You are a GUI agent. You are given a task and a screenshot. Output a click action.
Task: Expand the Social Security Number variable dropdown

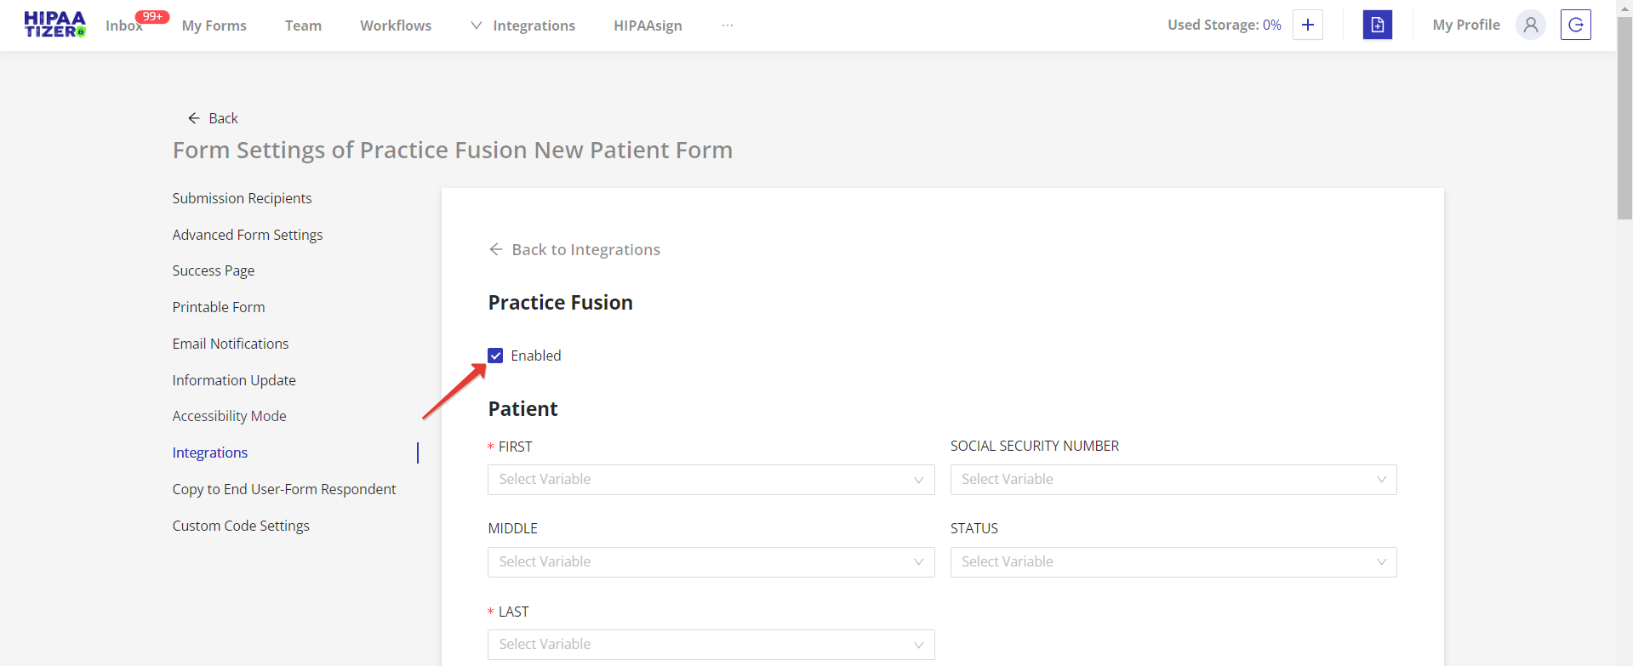[1173, 480]
